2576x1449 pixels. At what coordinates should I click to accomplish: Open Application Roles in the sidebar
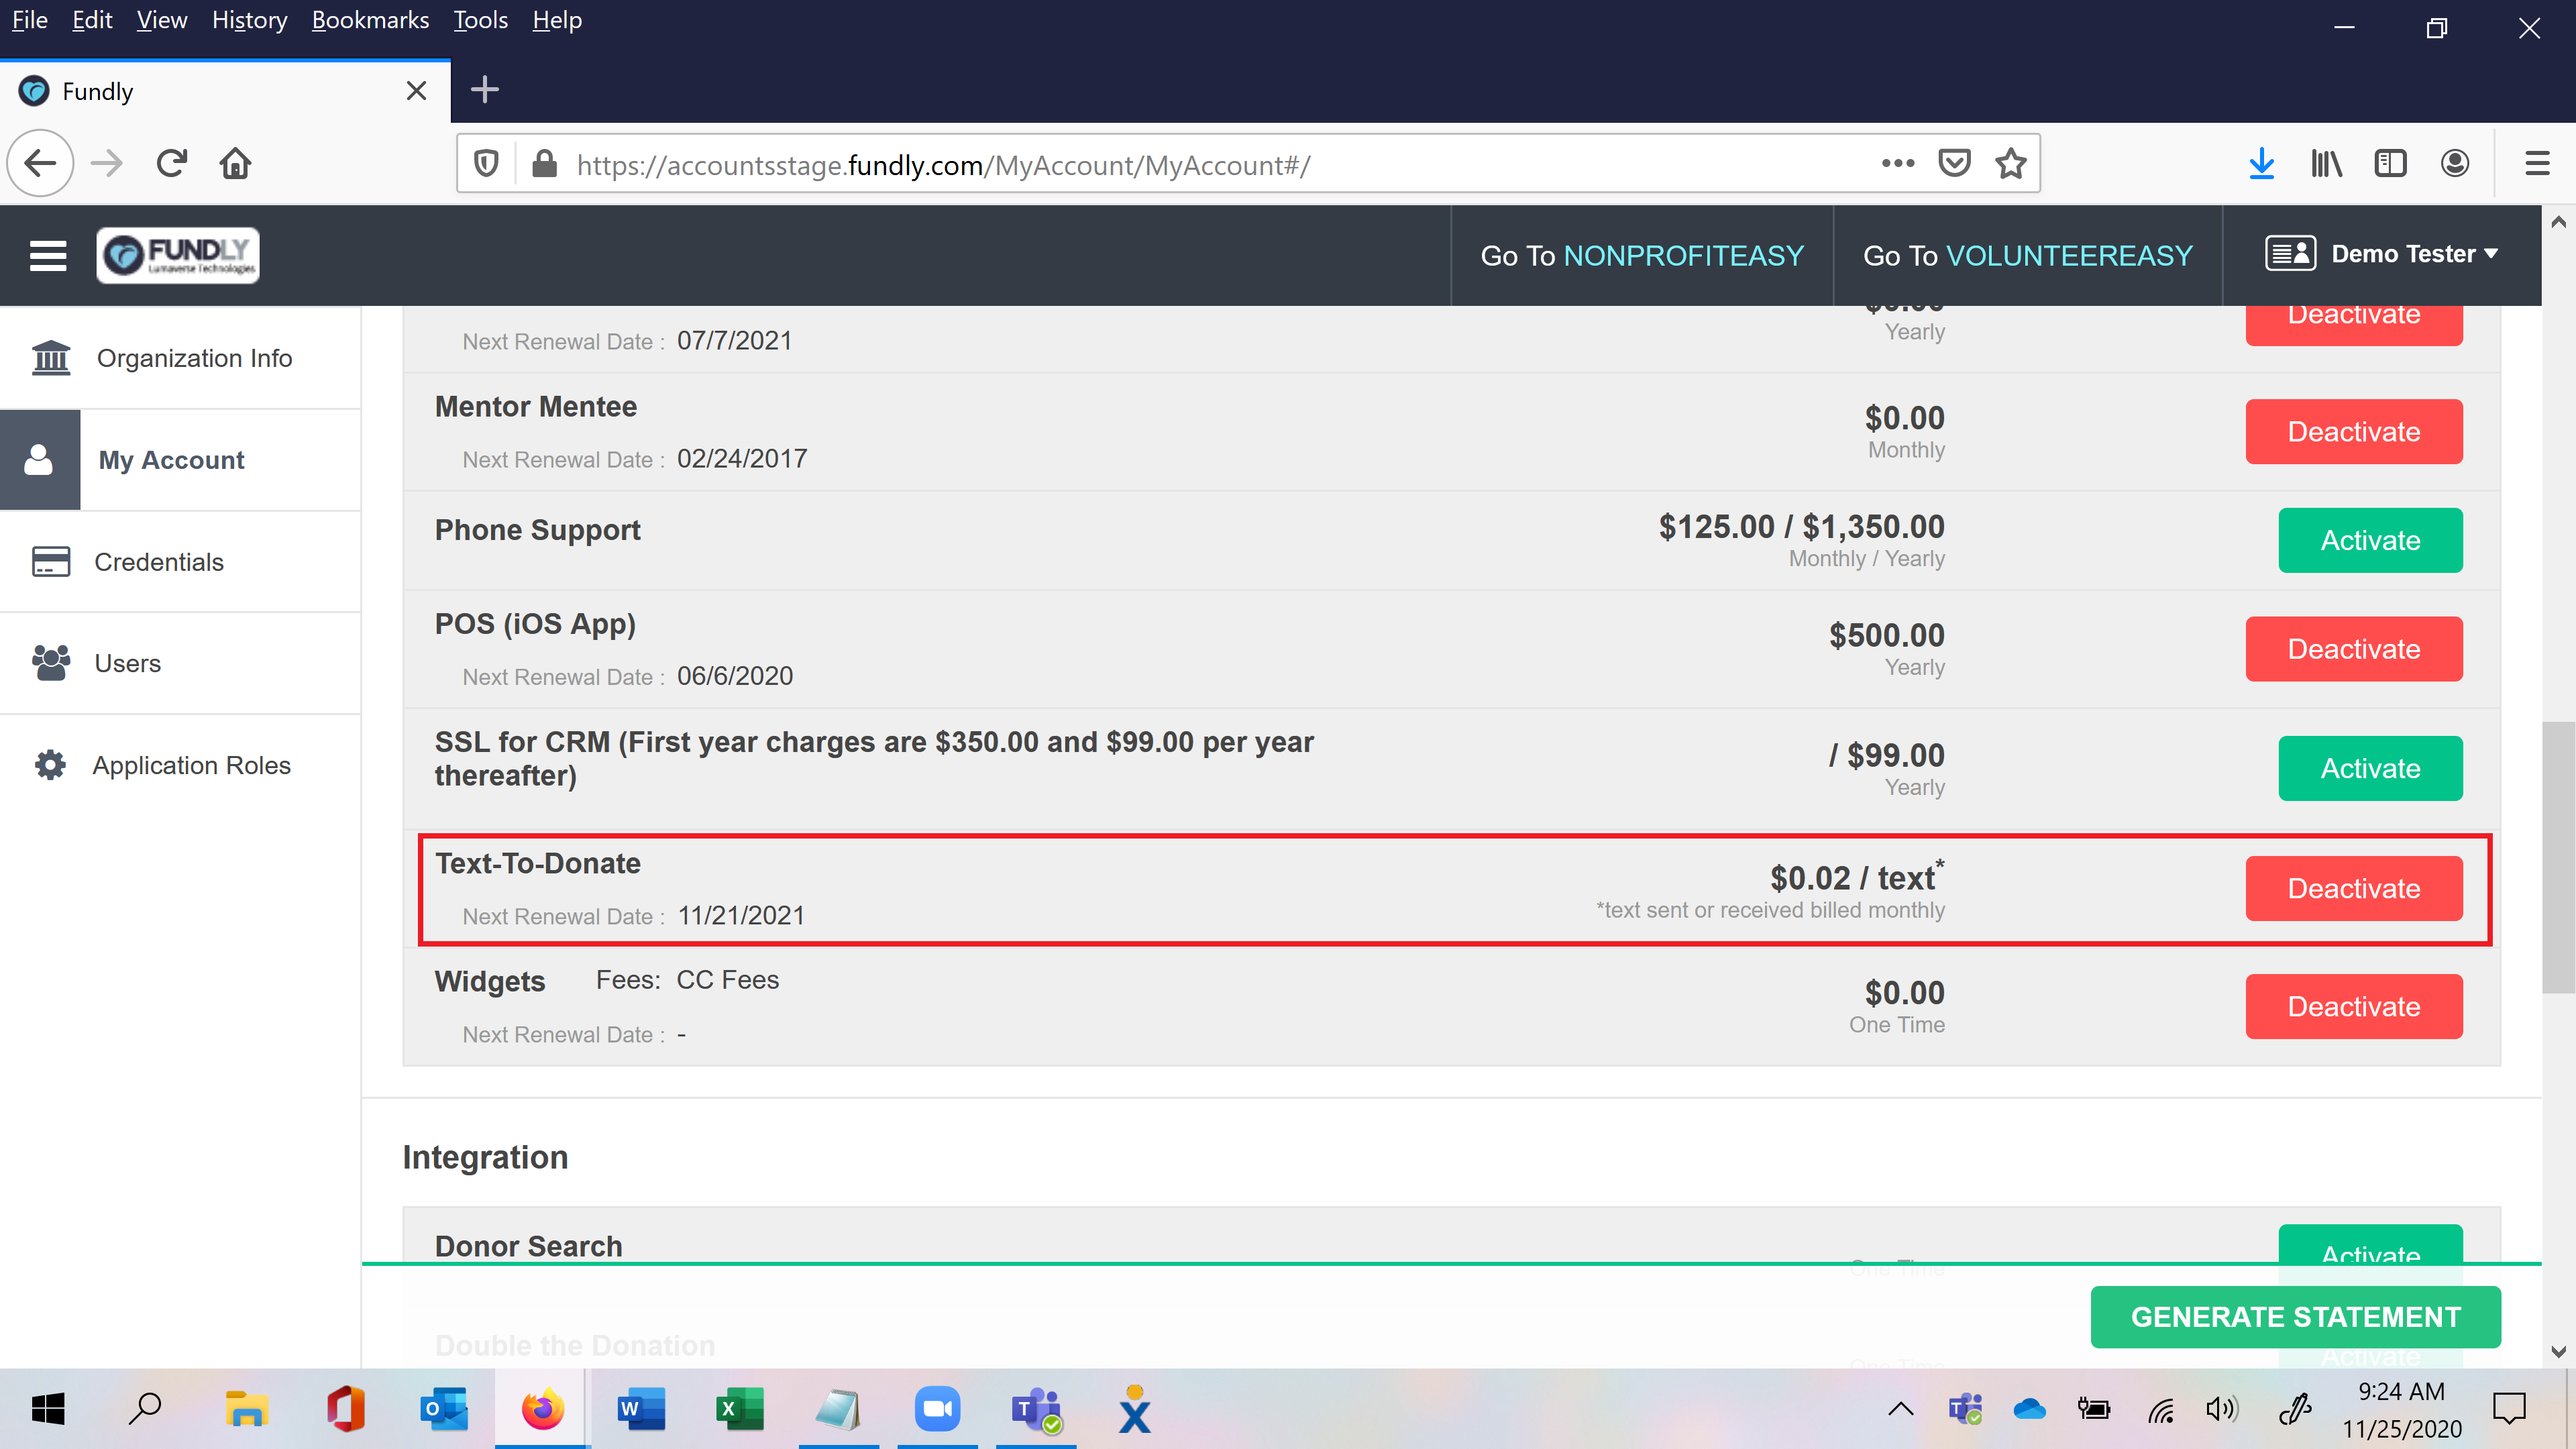(x=180, y=765)
